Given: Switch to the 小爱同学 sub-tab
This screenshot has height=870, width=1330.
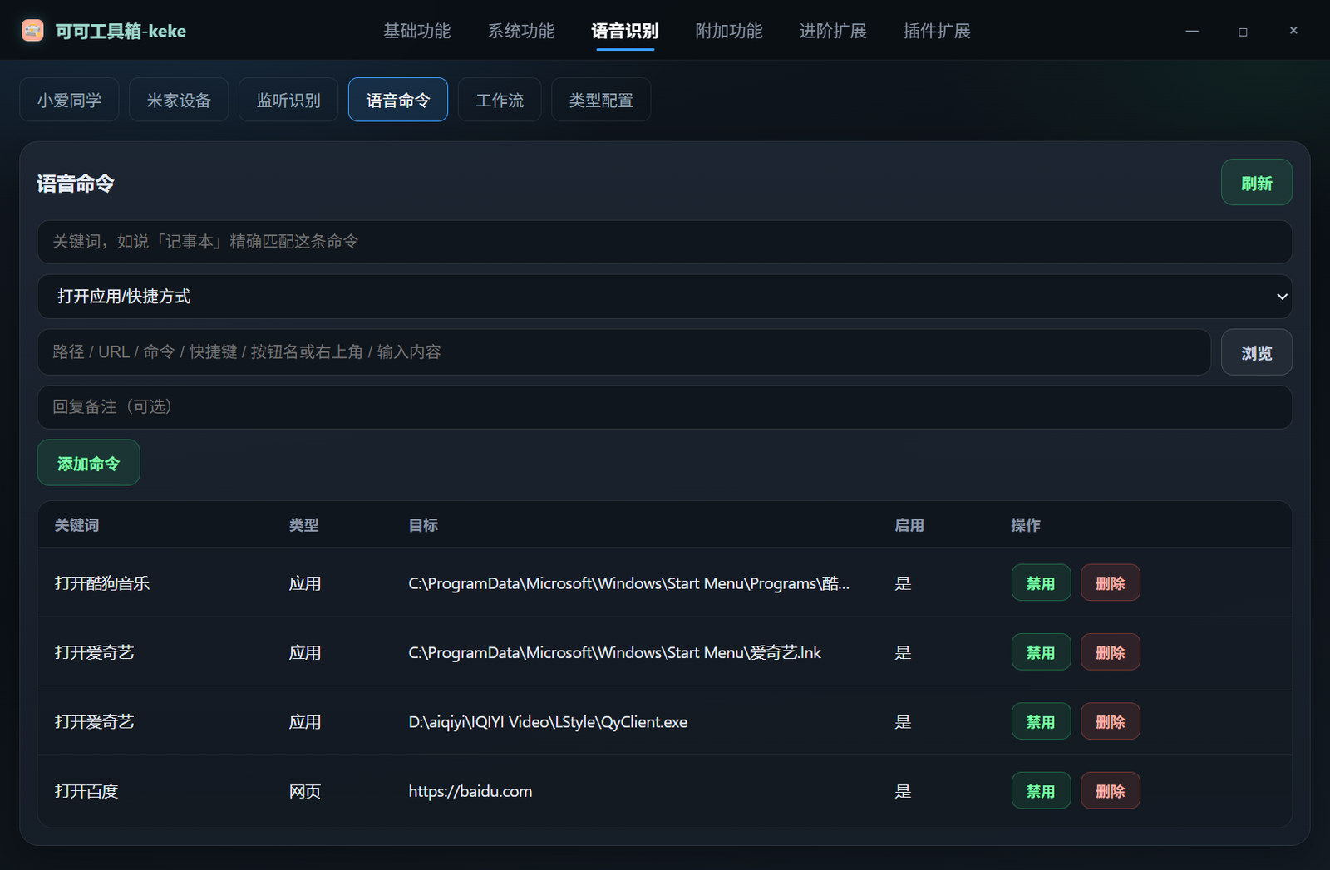Looking at the screenshot, I should pyautogui.click(x=69, y=100).
